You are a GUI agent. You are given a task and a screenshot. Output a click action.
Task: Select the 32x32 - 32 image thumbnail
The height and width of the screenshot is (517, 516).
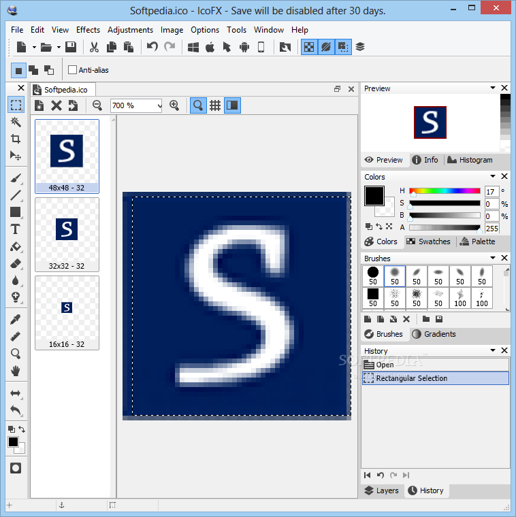67,235
